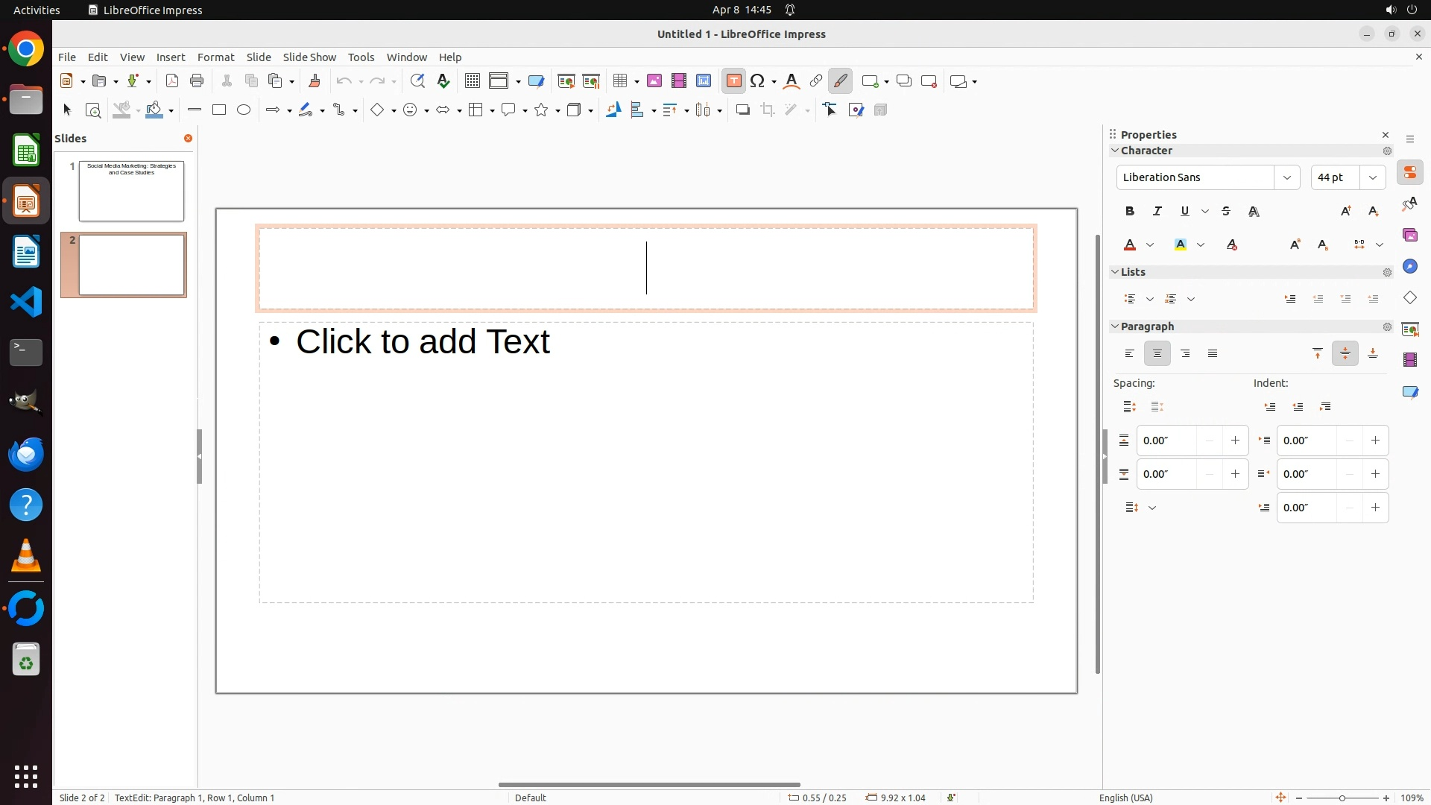Screen dimensions: 1431x805
Task: Click the zoom slider in the status bar
Action: pos(1342,798)
